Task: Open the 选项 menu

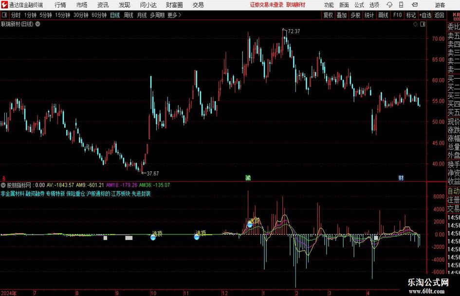Action: pos(374,5)
